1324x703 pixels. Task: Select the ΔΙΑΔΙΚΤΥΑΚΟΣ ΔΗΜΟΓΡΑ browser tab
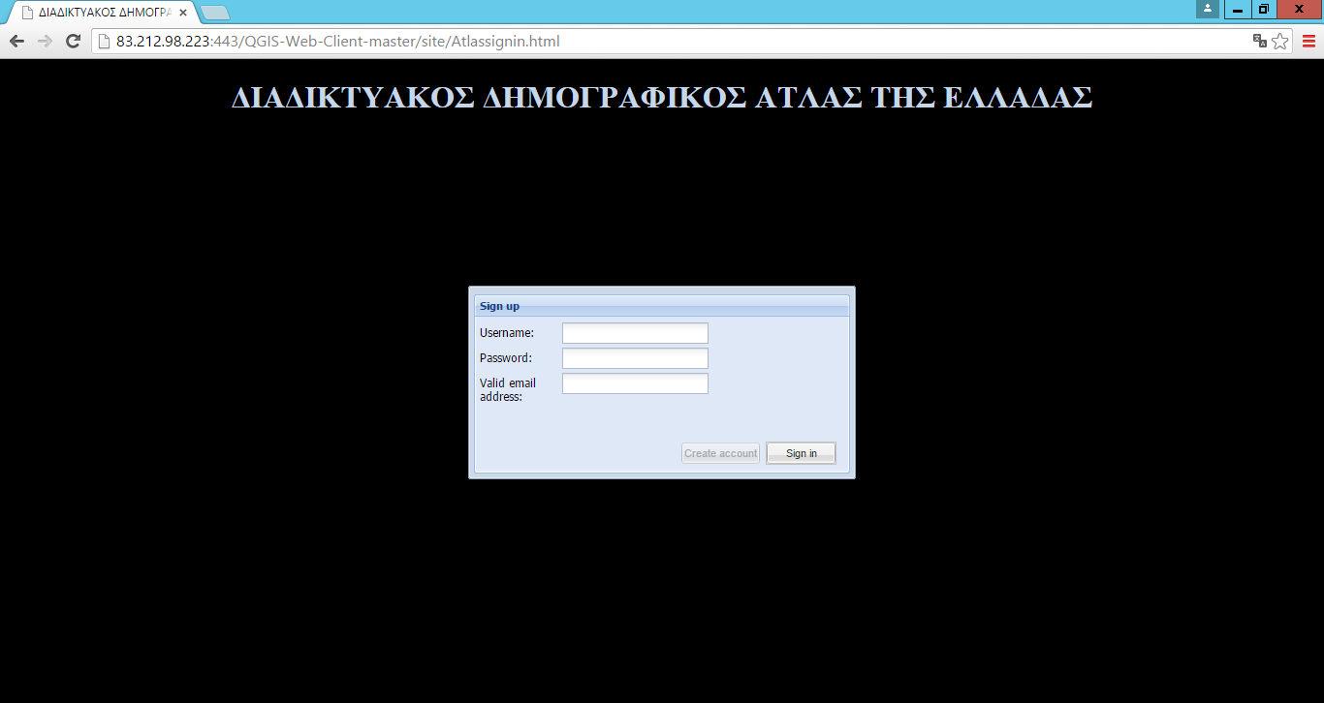(x=103, y=13)
